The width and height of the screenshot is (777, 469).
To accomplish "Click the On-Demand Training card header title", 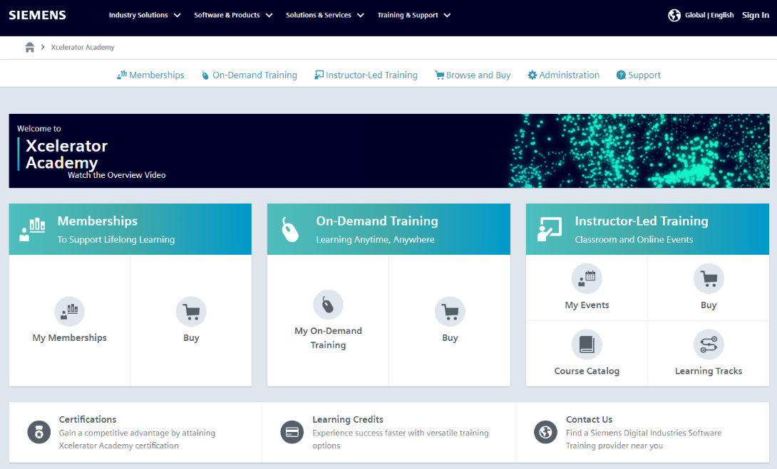I will (377, 221).
